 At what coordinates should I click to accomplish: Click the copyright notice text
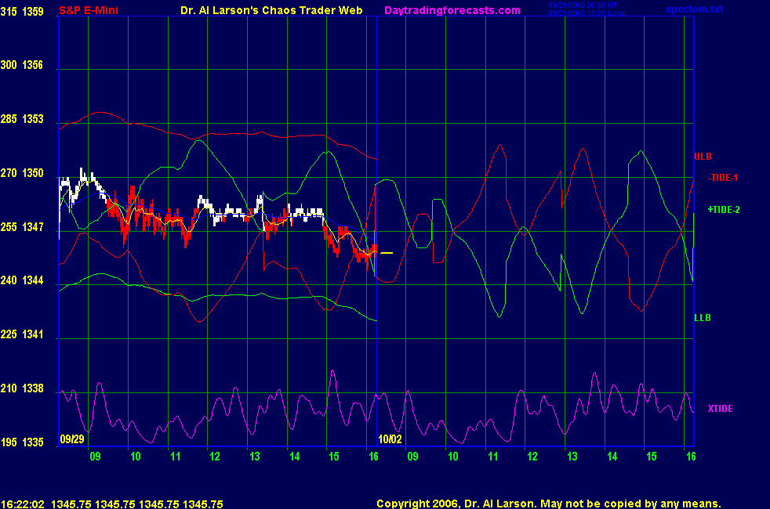(548, 504)
